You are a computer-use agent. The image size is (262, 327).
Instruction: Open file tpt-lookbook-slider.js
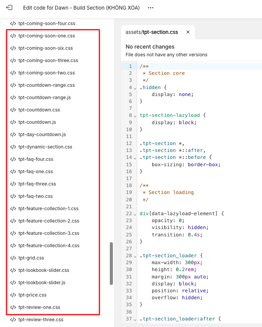pyautogui.click(x=42, y=283)
